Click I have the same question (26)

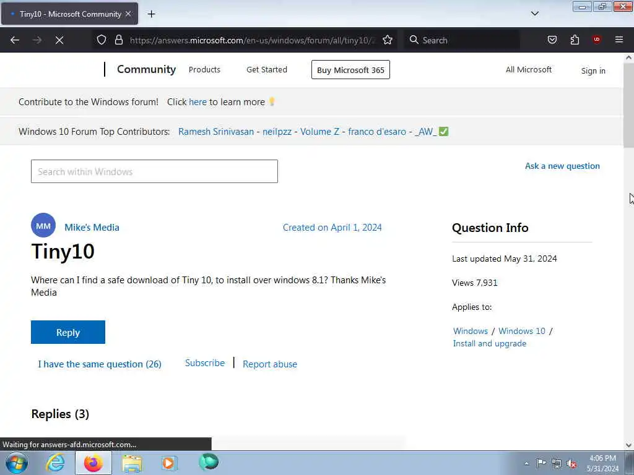point(100,364)
